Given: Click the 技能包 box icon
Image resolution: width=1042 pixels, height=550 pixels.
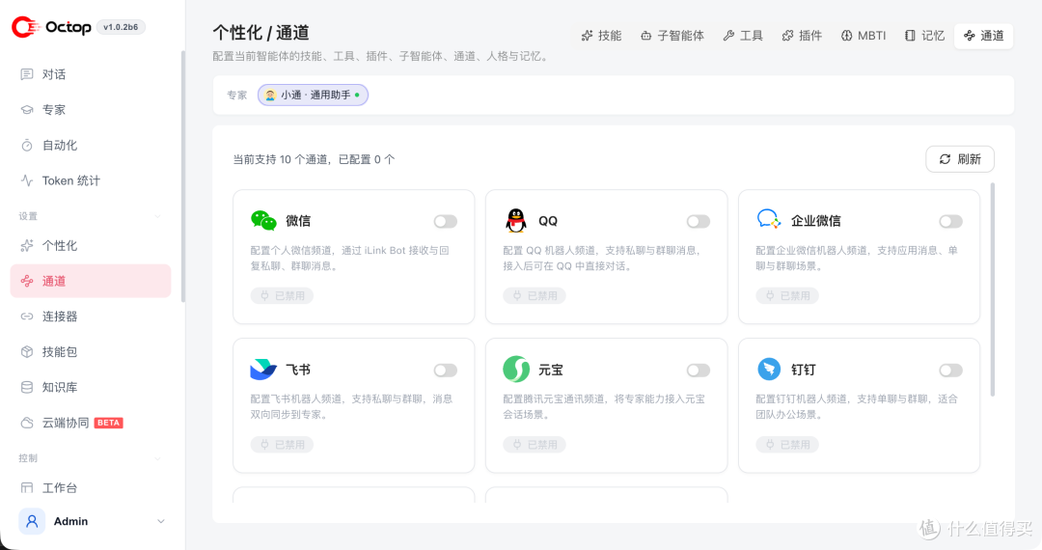Looking at the screenshot, I should click(x=27, y=351).
